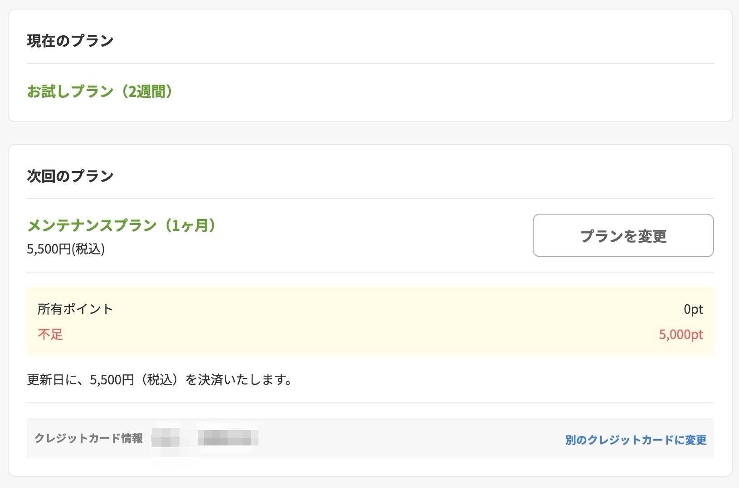The height and width of the screenshot is (488, 739).
Task: Click the 更新日に、5,500円（税込）を決済いたします notice
Action: coord(159,379)
